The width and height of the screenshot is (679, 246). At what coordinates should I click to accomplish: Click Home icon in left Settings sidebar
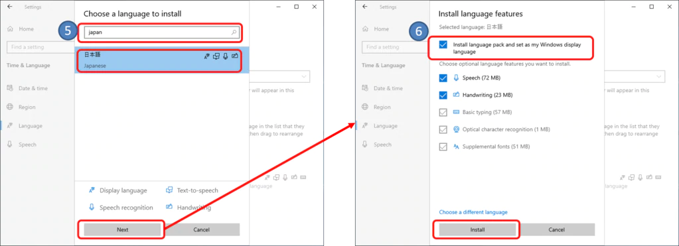tap(10, 29)
